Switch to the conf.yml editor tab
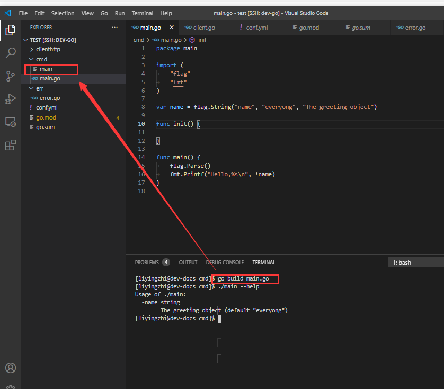This screenshot has height=389, width=444. pyautogui.click(x=258, y=28)
